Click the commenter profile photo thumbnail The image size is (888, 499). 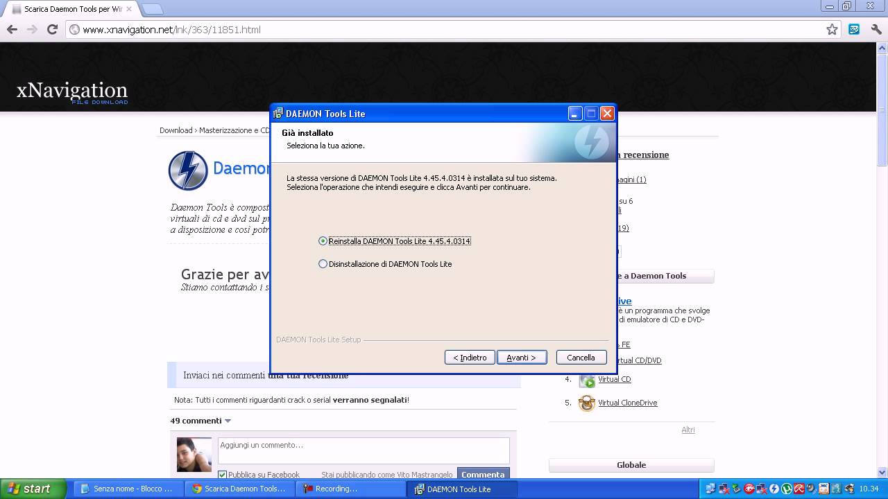coord(194,455)
